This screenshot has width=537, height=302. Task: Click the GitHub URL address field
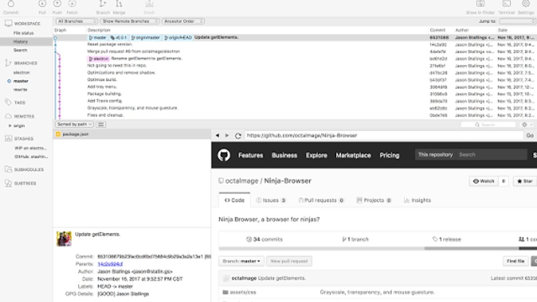point(384,135)
